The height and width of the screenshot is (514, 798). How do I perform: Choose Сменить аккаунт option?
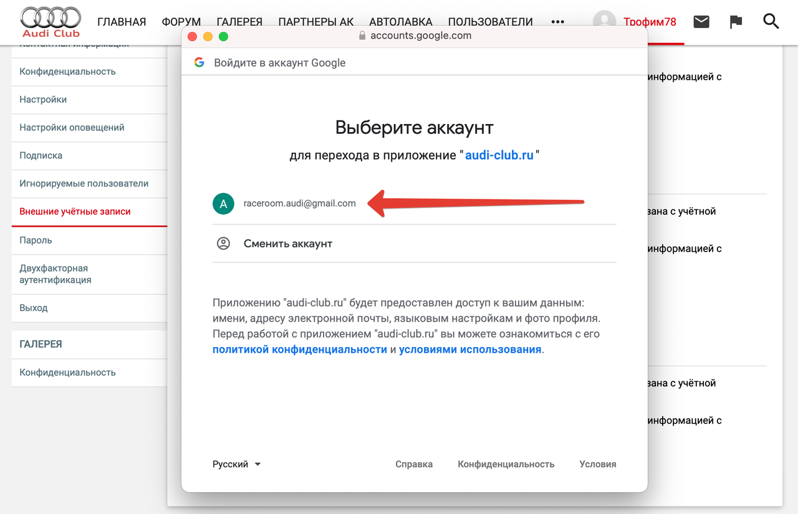(x=415, y=244)
